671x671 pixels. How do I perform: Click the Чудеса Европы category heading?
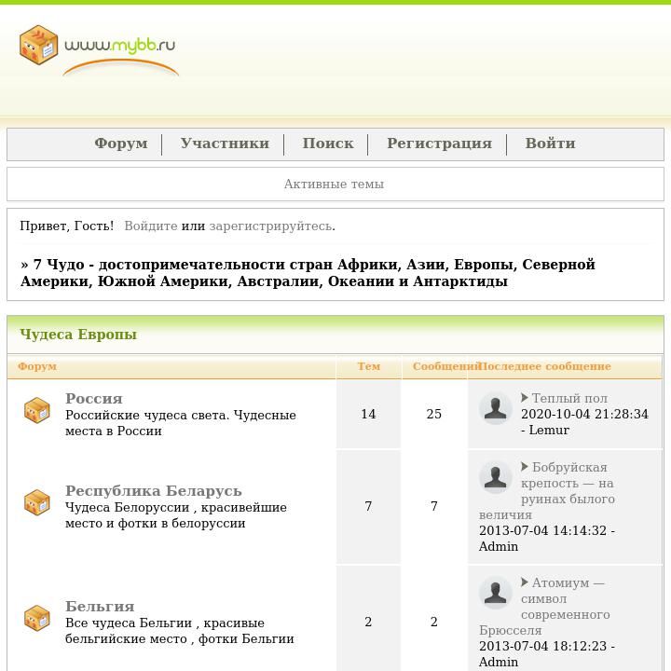click(x=78, y=335)
